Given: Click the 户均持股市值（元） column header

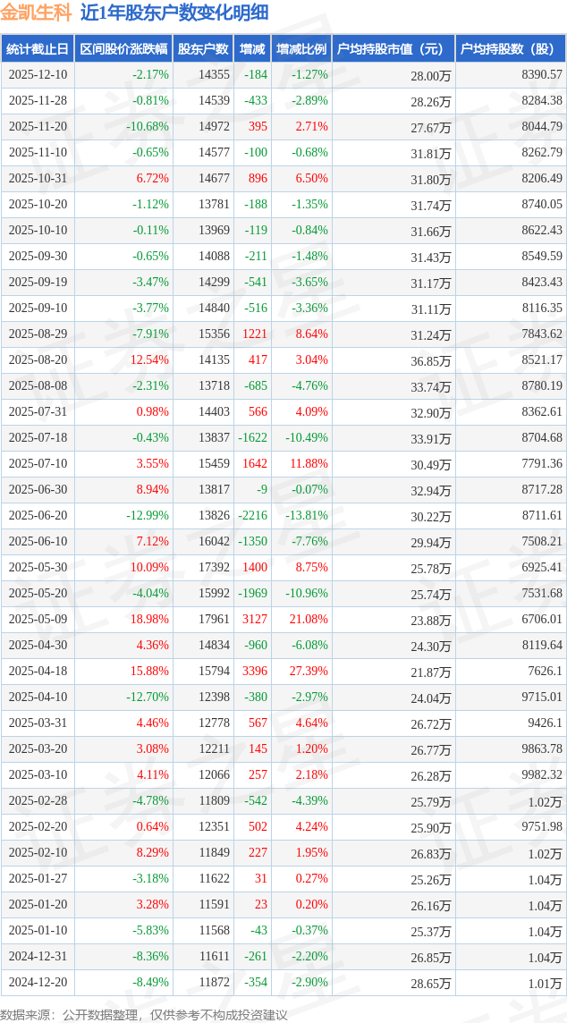Looking at the screenshot, I should (x=394, y=49).
